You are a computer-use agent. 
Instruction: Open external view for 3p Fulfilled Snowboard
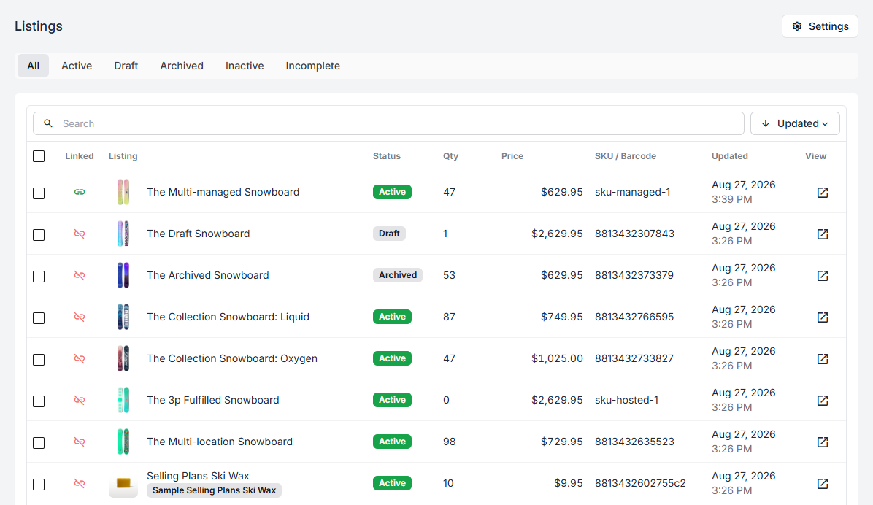click(x=823, y=401)
